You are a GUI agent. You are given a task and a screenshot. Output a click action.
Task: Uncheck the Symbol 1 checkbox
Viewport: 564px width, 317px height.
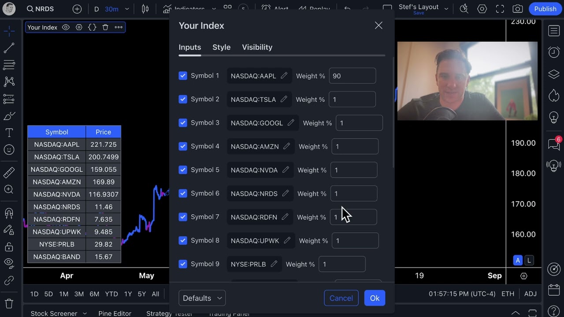tap(183, 76)
